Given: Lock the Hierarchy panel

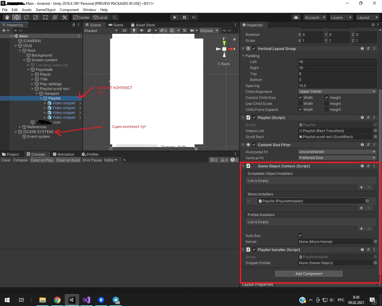Looking at the screenshot, I should [x=74, y=25].
